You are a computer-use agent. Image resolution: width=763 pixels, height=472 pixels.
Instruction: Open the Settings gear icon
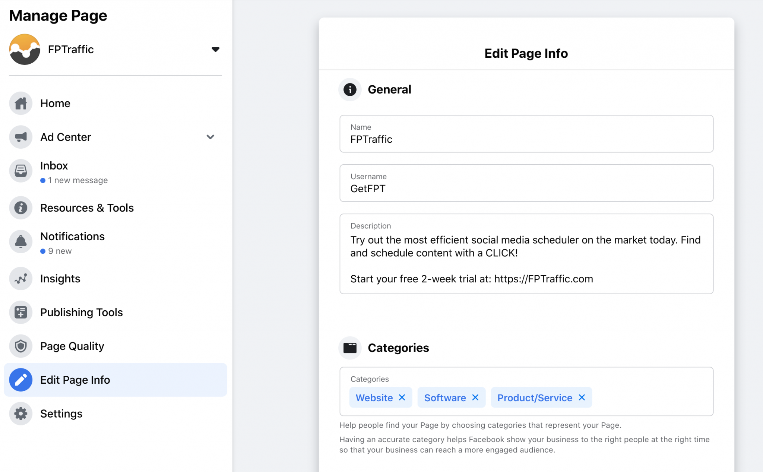20,414
